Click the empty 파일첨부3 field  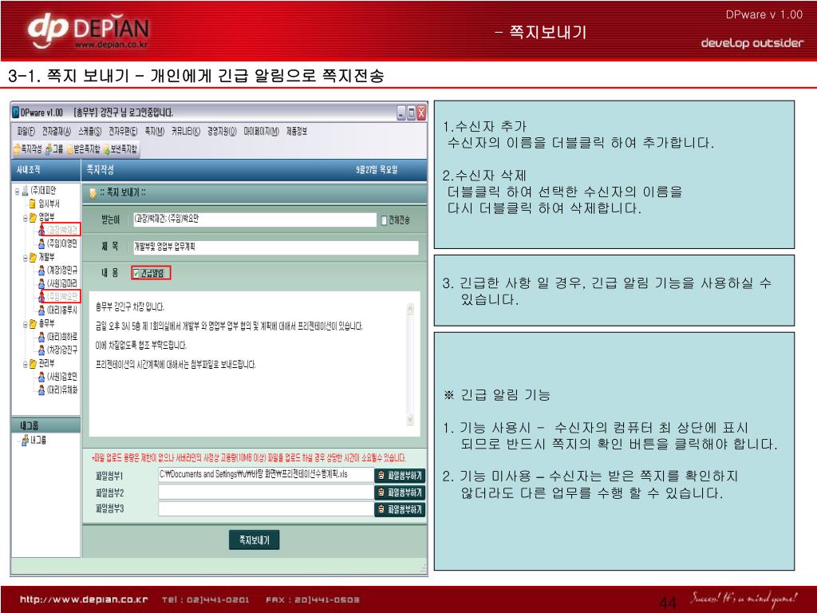(265, 509)
